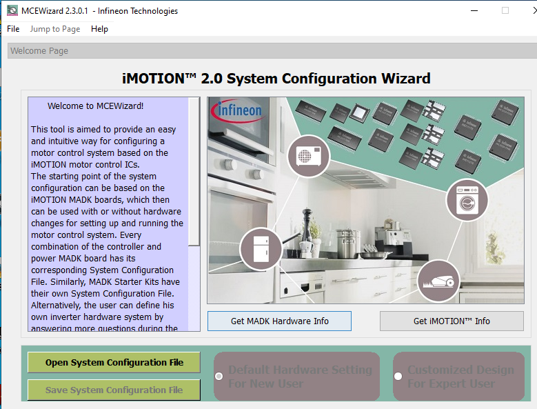Click the refrigerator icon circle
The height and width of the screenshot is (409, 537).
[x=261, y=249]
